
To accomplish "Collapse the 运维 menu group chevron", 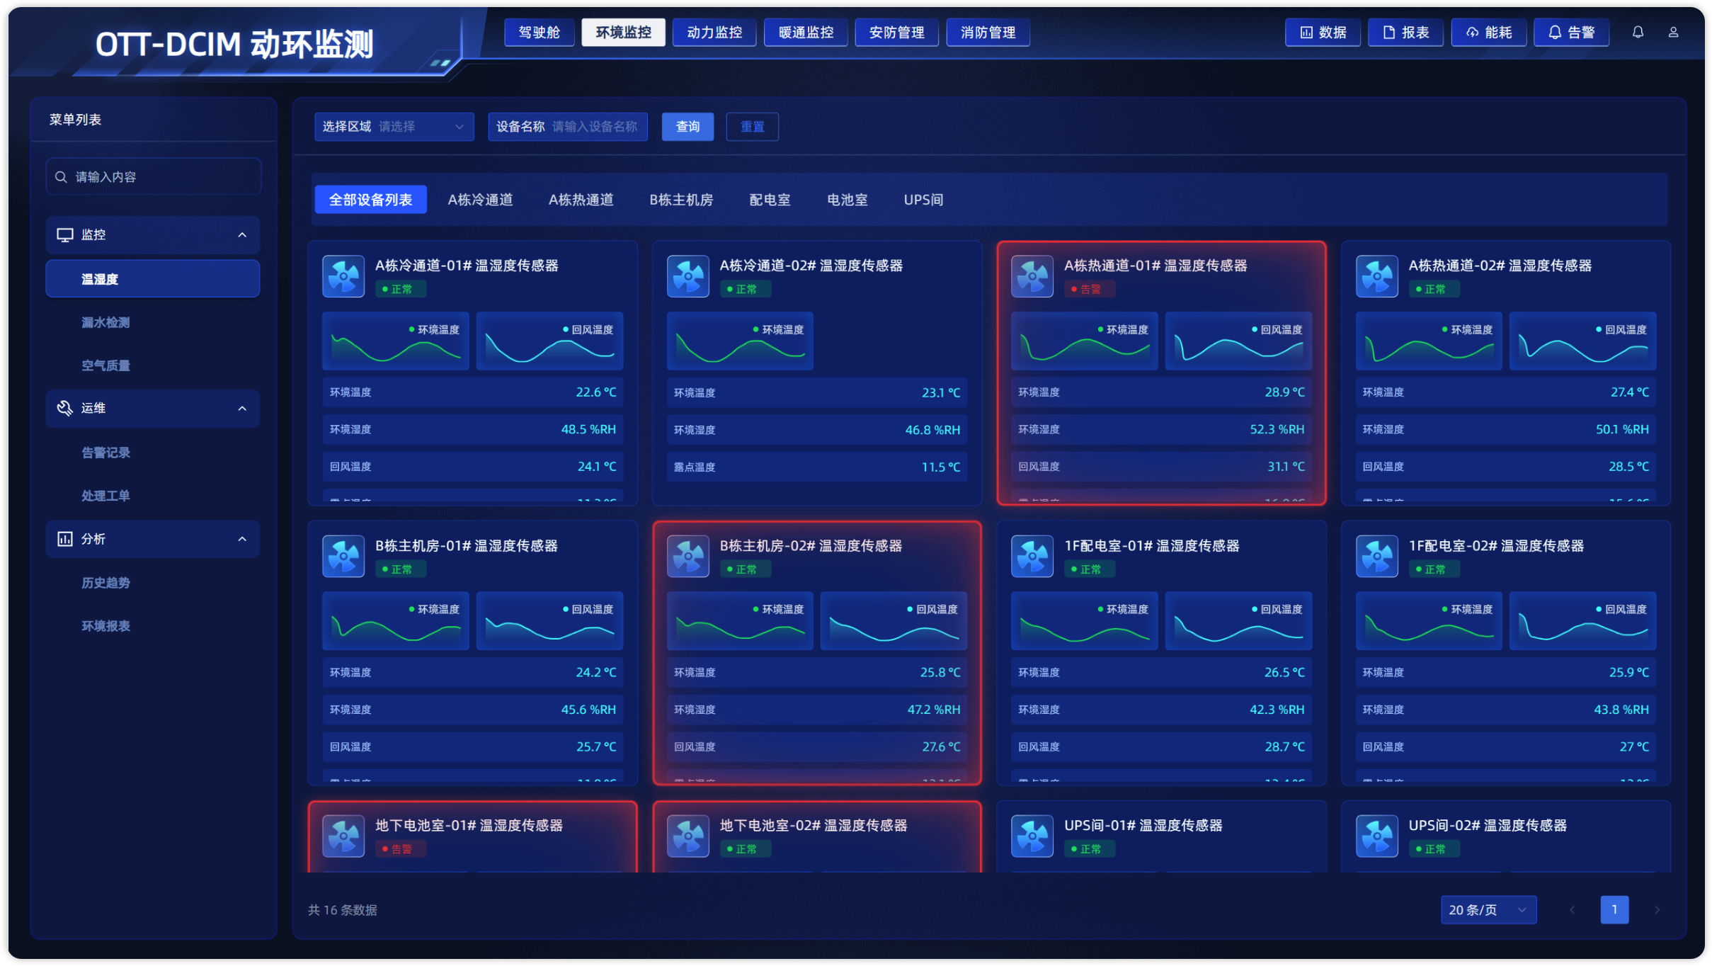I will (x=242, y=408).
